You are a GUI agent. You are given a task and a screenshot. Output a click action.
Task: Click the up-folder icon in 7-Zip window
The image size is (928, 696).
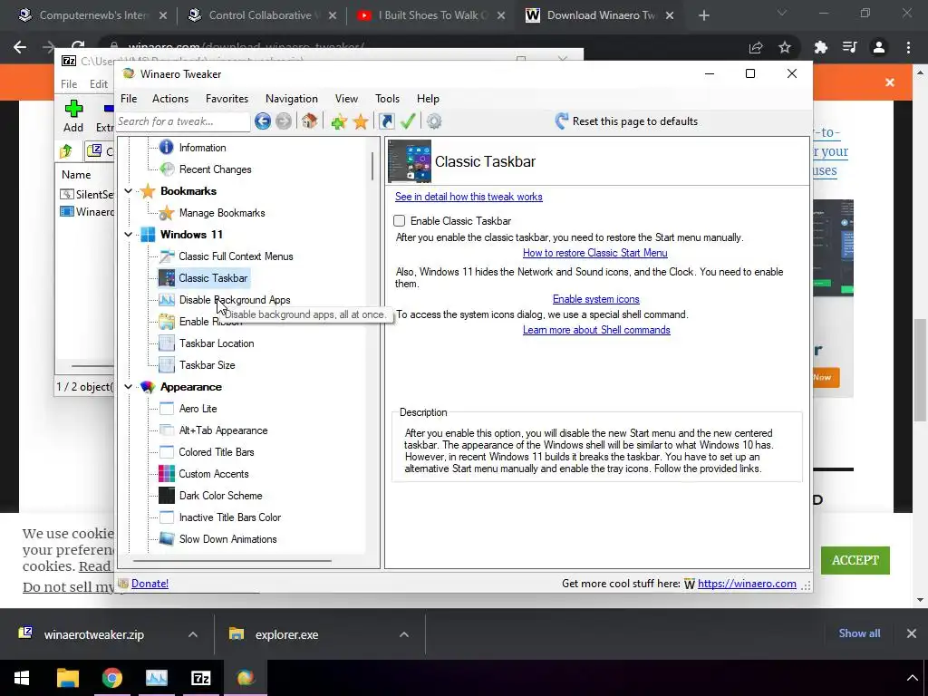pos(66,151)
